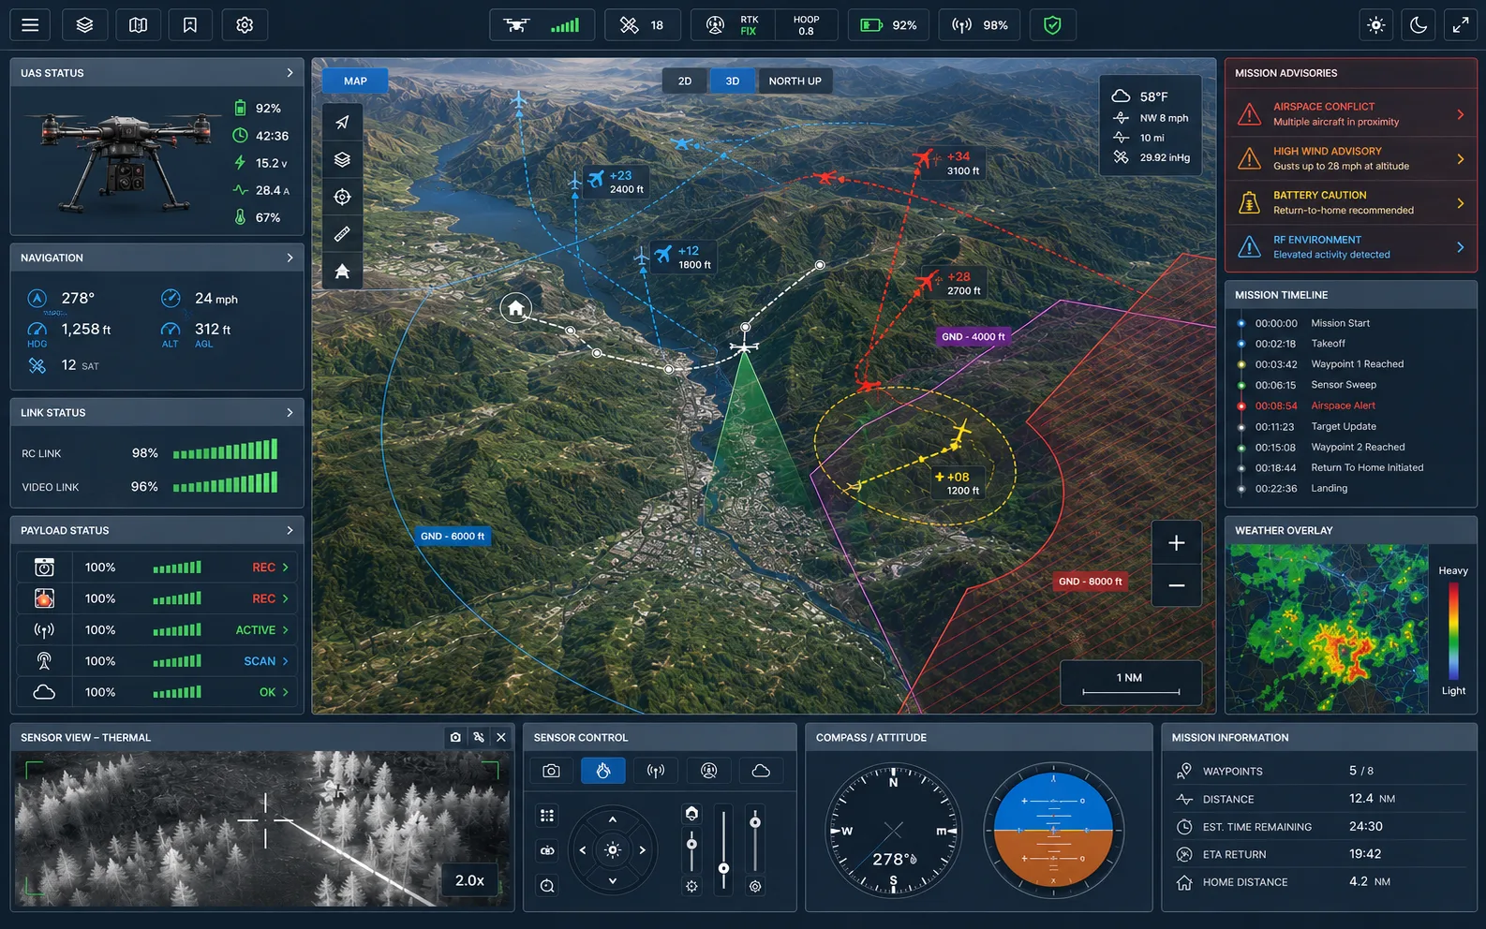
Task: Open the AIRSPACE CONFLICT advisory
Action: (x=1351, y=113)
